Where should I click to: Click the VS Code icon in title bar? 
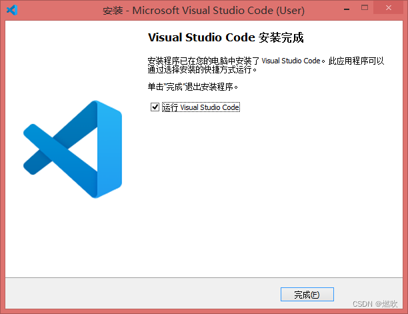click(12, 10)
